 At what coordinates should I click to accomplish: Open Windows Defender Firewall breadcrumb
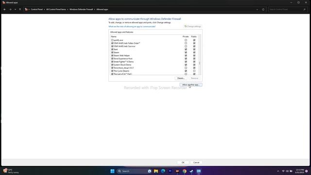click(x=81, y=9)
